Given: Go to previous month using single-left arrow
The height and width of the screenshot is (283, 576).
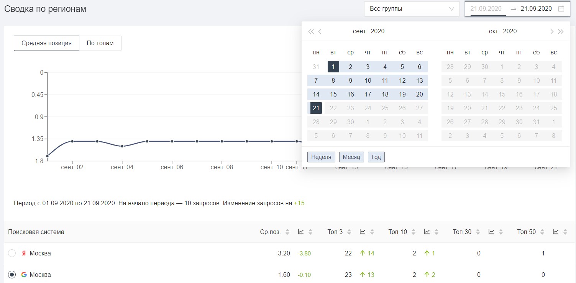Looking at the screenshot, I should click(320, 31).
